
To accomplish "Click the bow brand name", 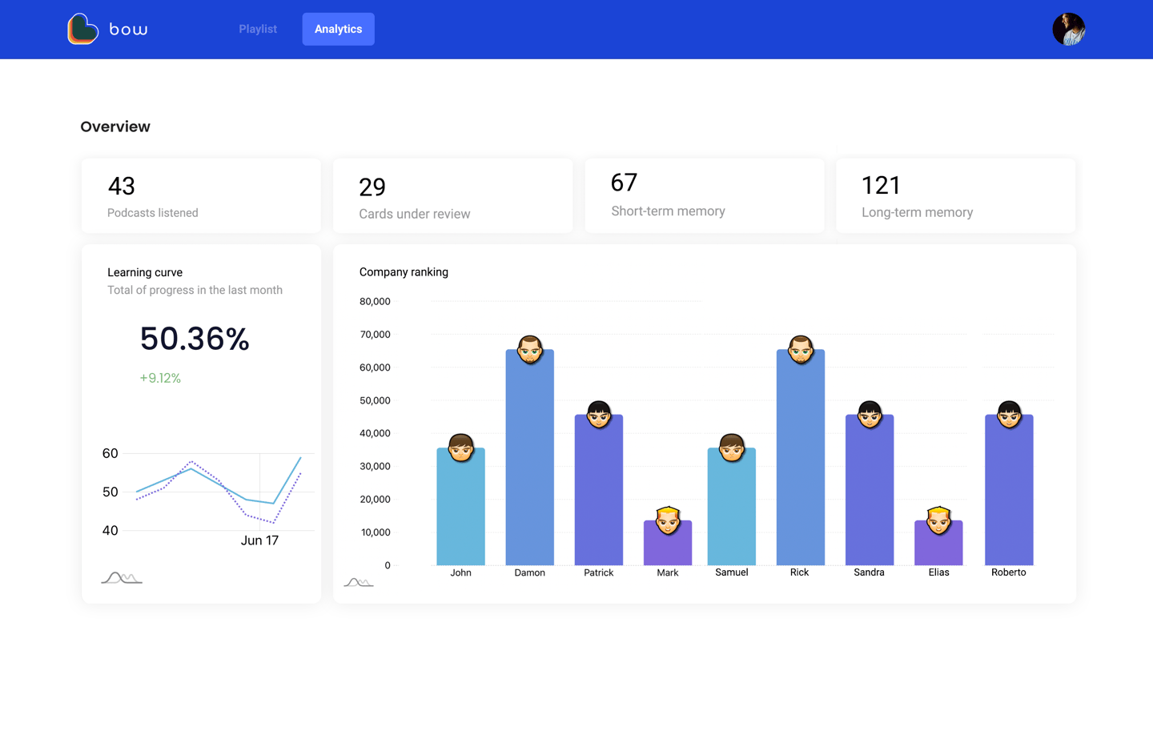I will point(128,30).
